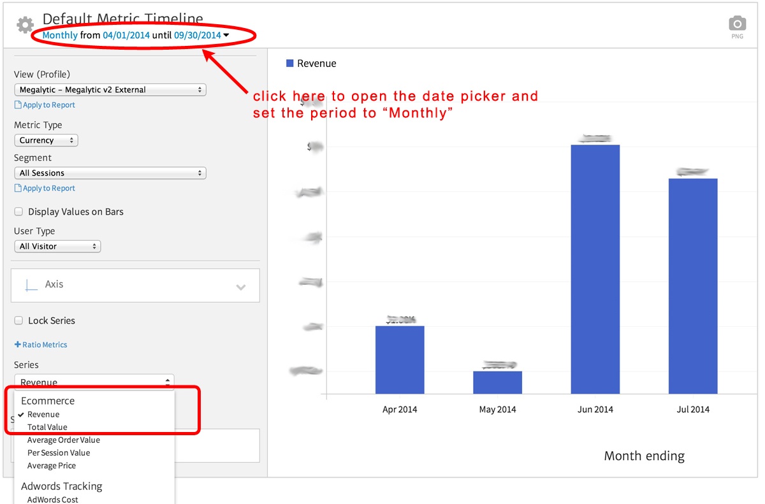
Task: Select Total Value from the series menu
Action: click(x=46, y=427)
